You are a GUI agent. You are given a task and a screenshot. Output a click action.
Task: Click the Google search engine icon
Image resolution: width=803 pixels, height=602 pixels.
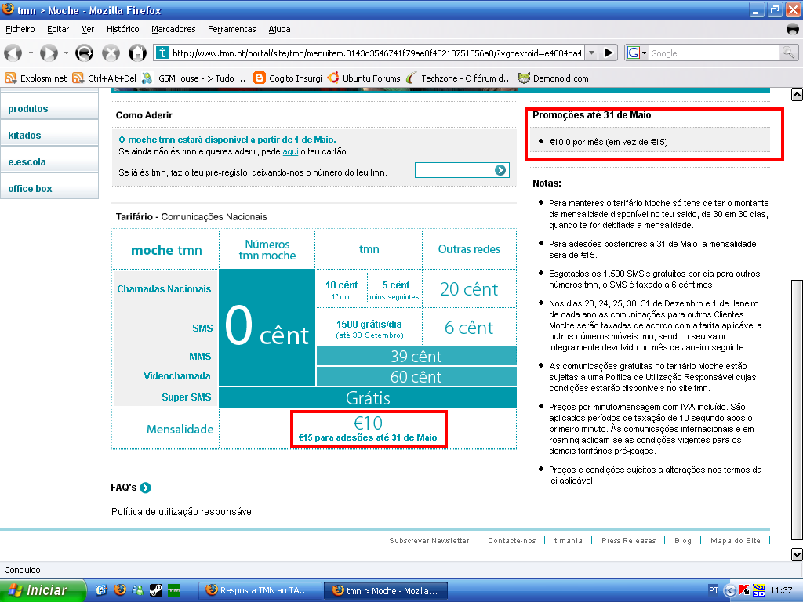(634, 53)
